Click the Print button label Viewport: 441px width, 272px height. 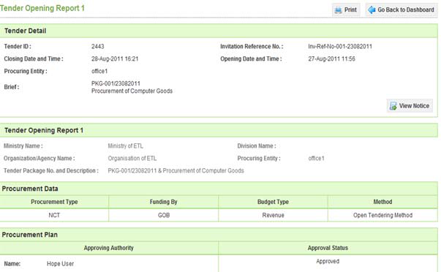tap(350, 10)
